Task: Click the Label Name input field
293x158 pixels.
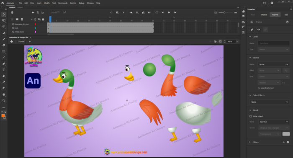Action: [x=274, y=43]
